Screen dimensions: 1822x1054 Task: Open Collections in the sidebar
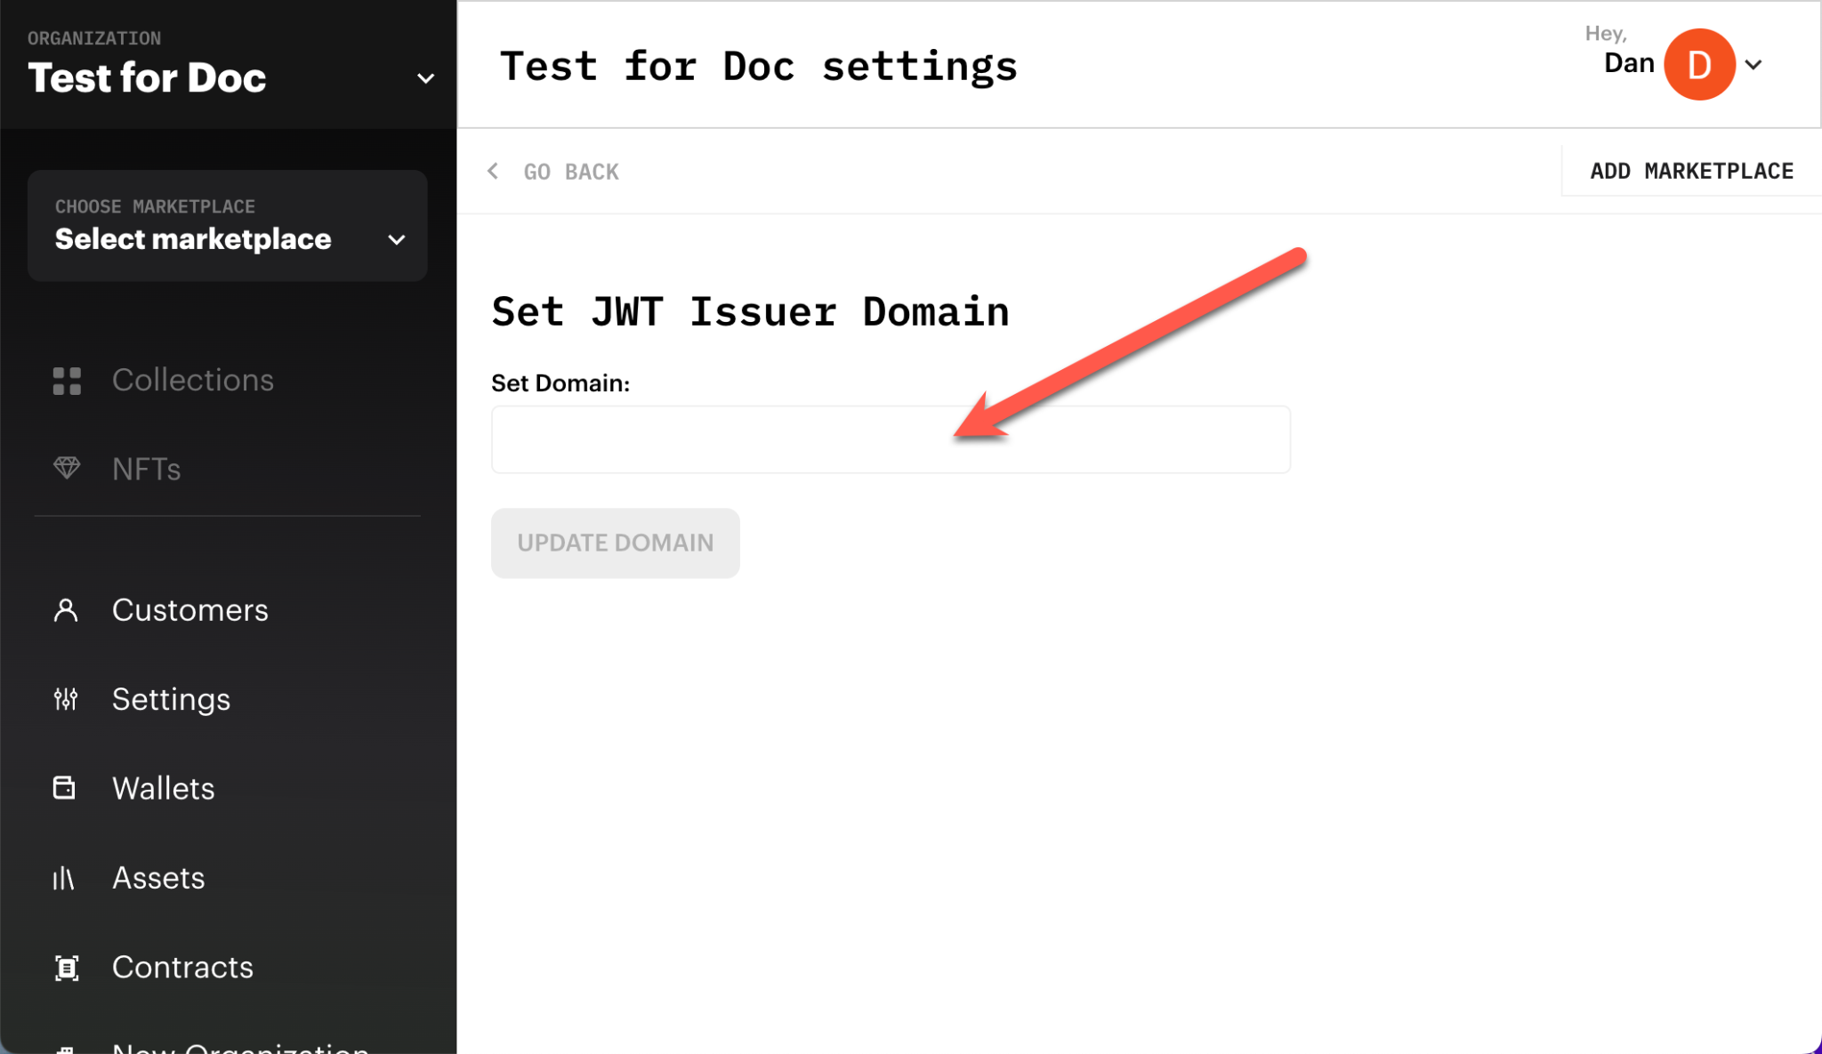192,381
